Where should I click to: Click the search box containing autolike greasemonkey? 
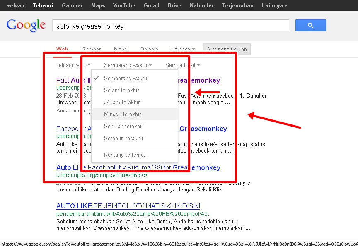click(171, 26)
